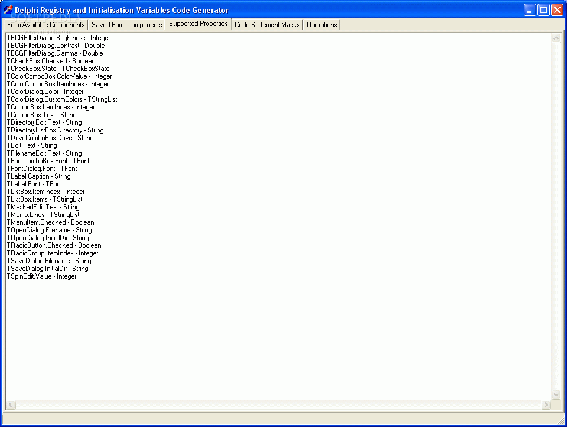Select line TSaveDialog.InitialDir - String

click(47, 269)
